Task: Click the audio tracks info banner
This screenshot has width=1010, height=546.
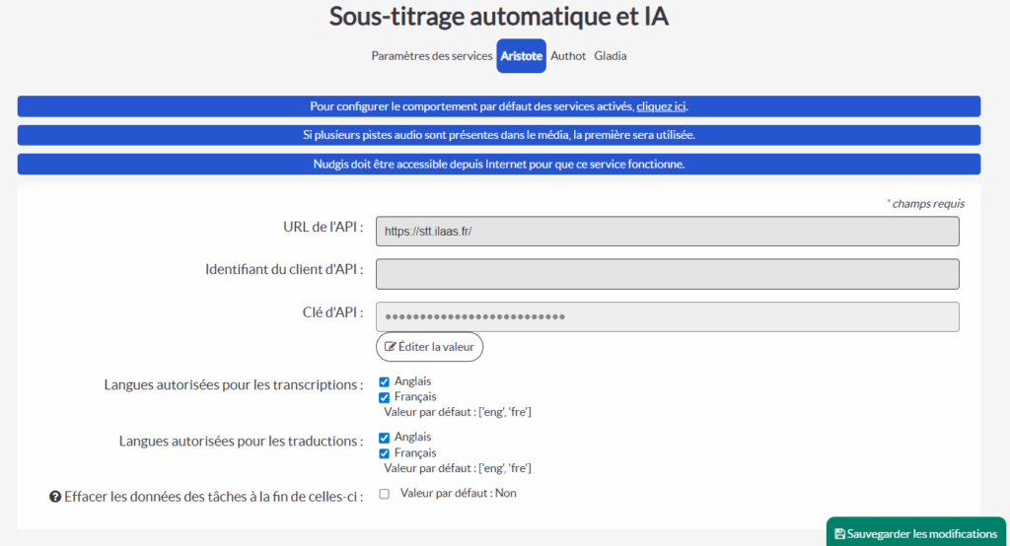Action: point(498,135)
